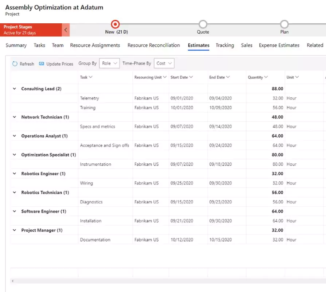Click the horizontal scrollbar left arrow

13,281
